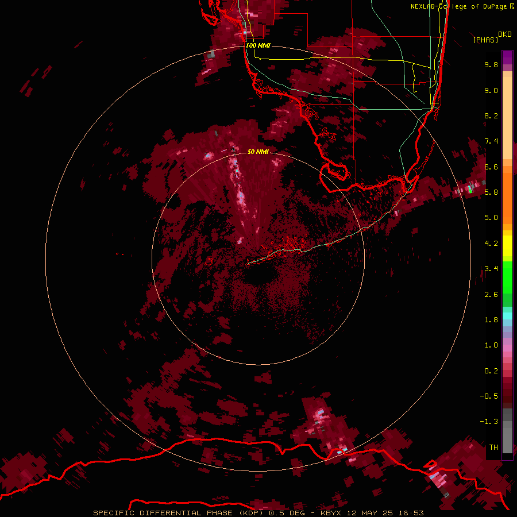Click the TH threshold label on scale
This screenshot has height=517, width=517.
[x=493, y=447]
